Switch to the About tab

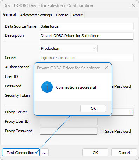click(78, 15)
